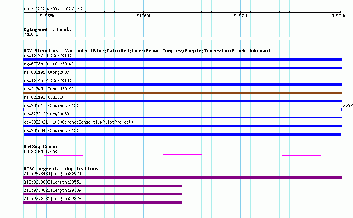This screenshot has width=353, height=218.
Task: Click the purple bar under Length:80974
Action: click(182, 178)
